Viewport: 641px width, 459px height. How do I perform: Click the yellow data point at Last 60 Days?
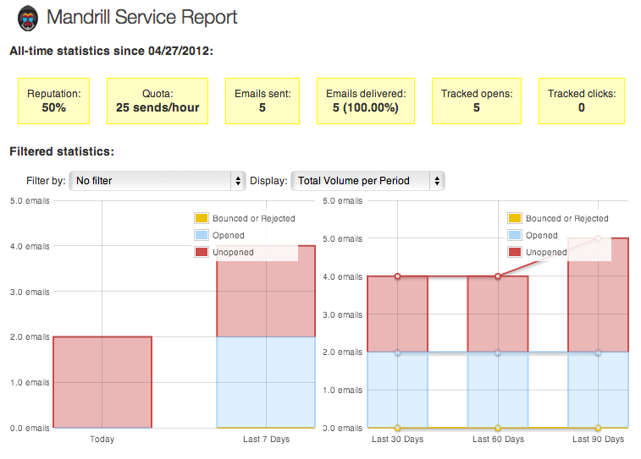(498, 428)
